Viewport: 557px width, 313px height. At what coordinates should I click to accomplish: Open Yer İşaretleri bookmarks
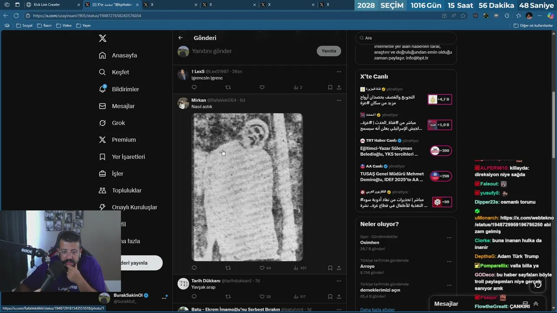122,156
